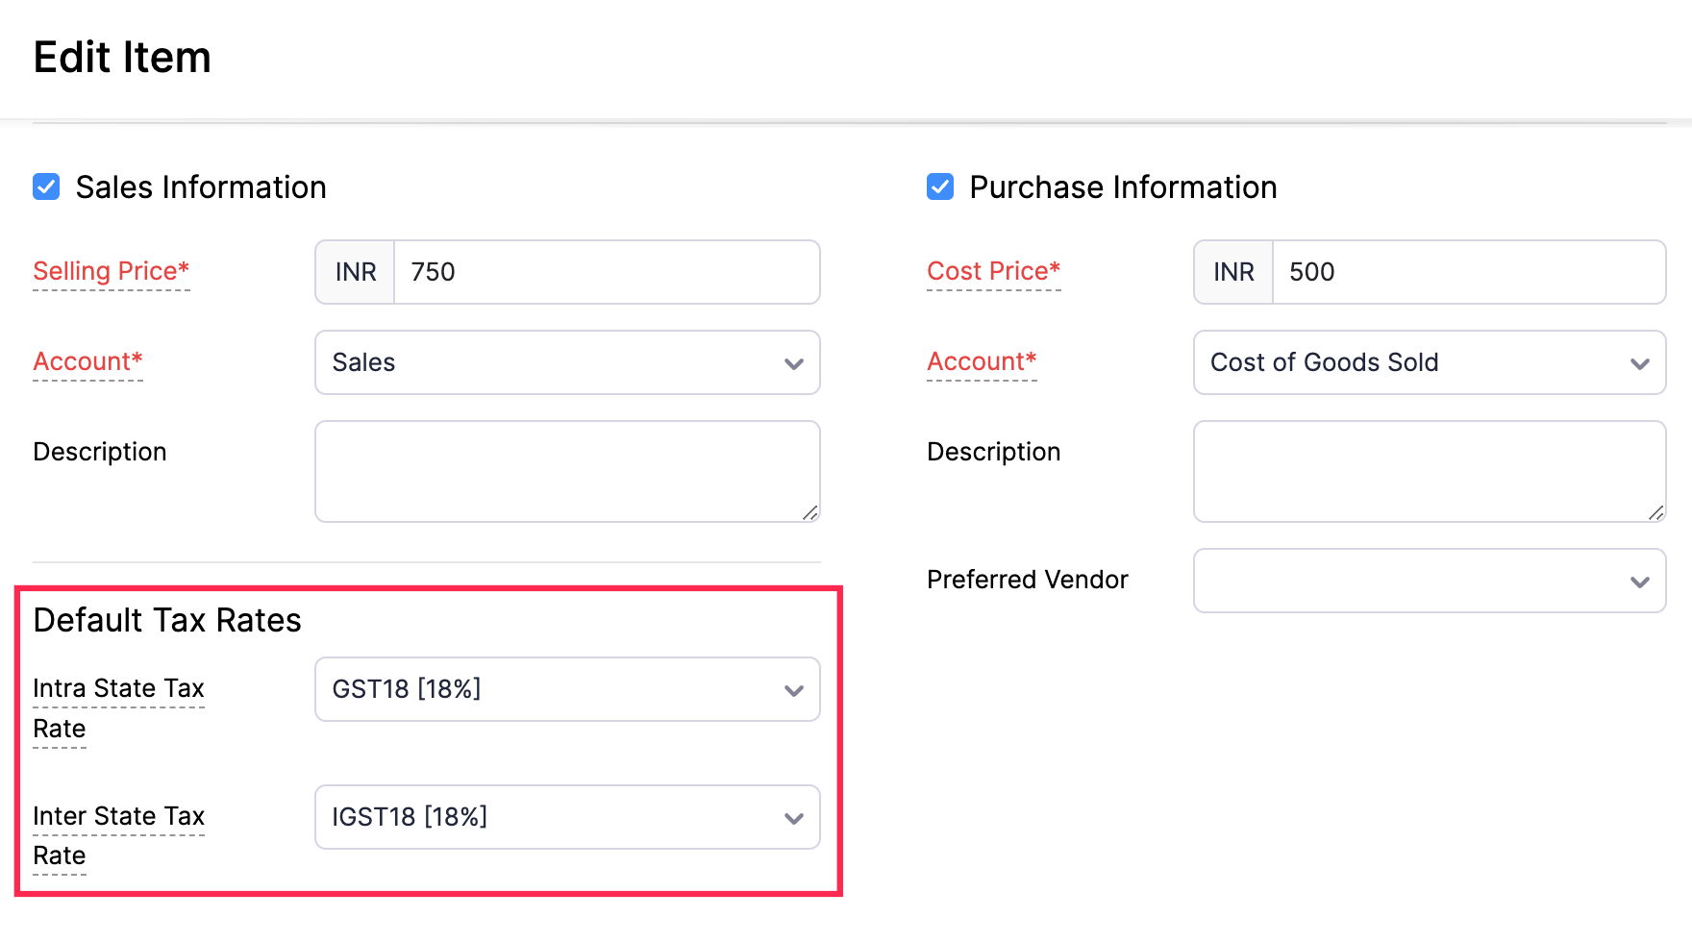Click the Selling Price dashed label

click(111, 271)
